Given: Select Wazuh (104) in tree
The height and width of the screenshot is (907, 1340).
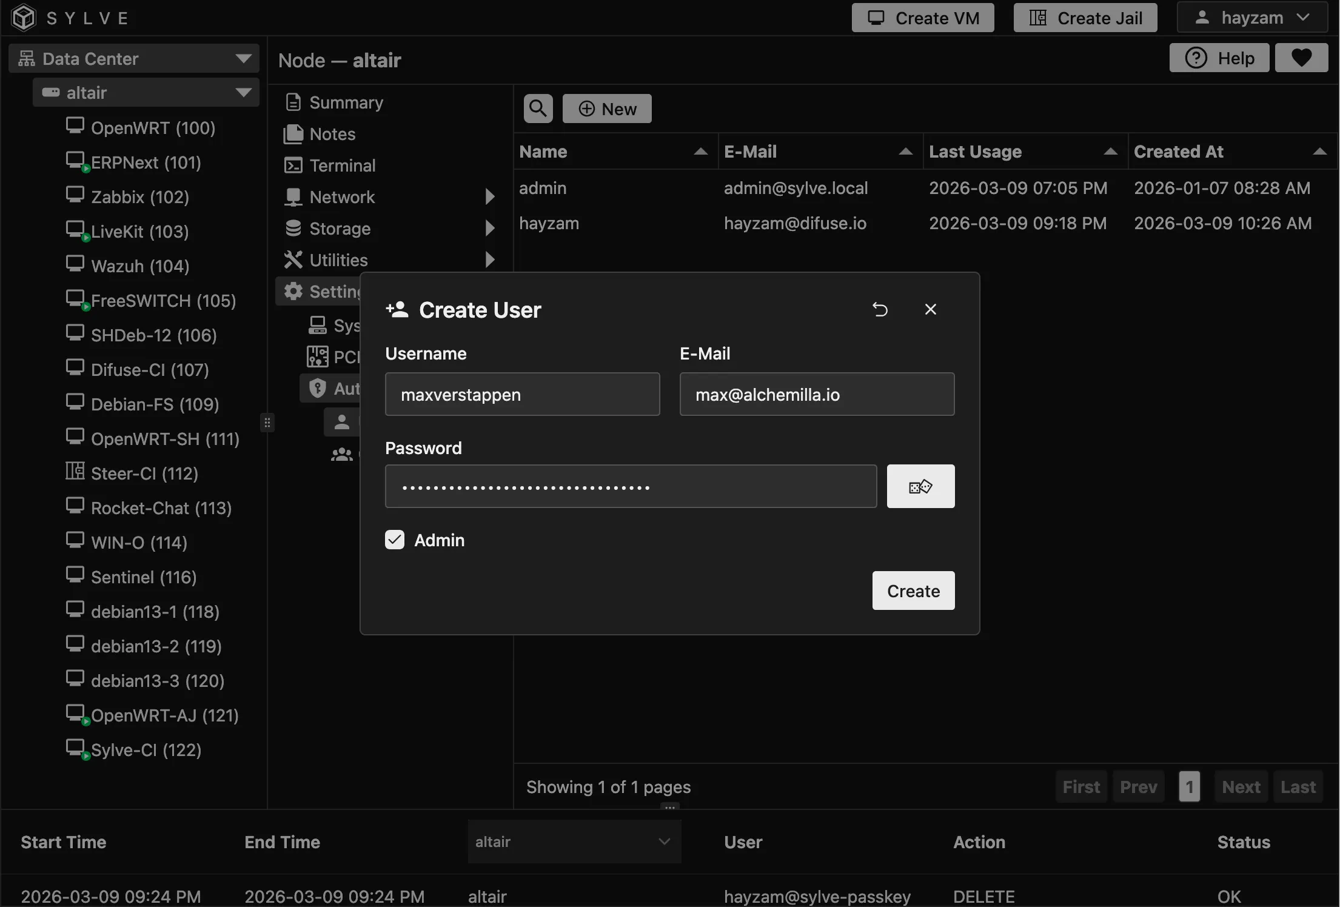Looking at the screenshot, I should (140, 266).
